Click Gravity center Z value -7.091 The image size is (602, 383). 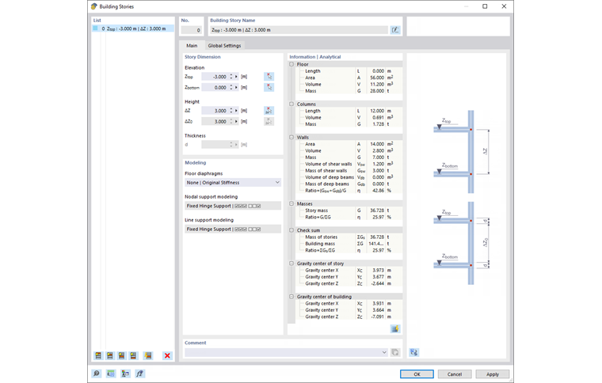(377, 317)
